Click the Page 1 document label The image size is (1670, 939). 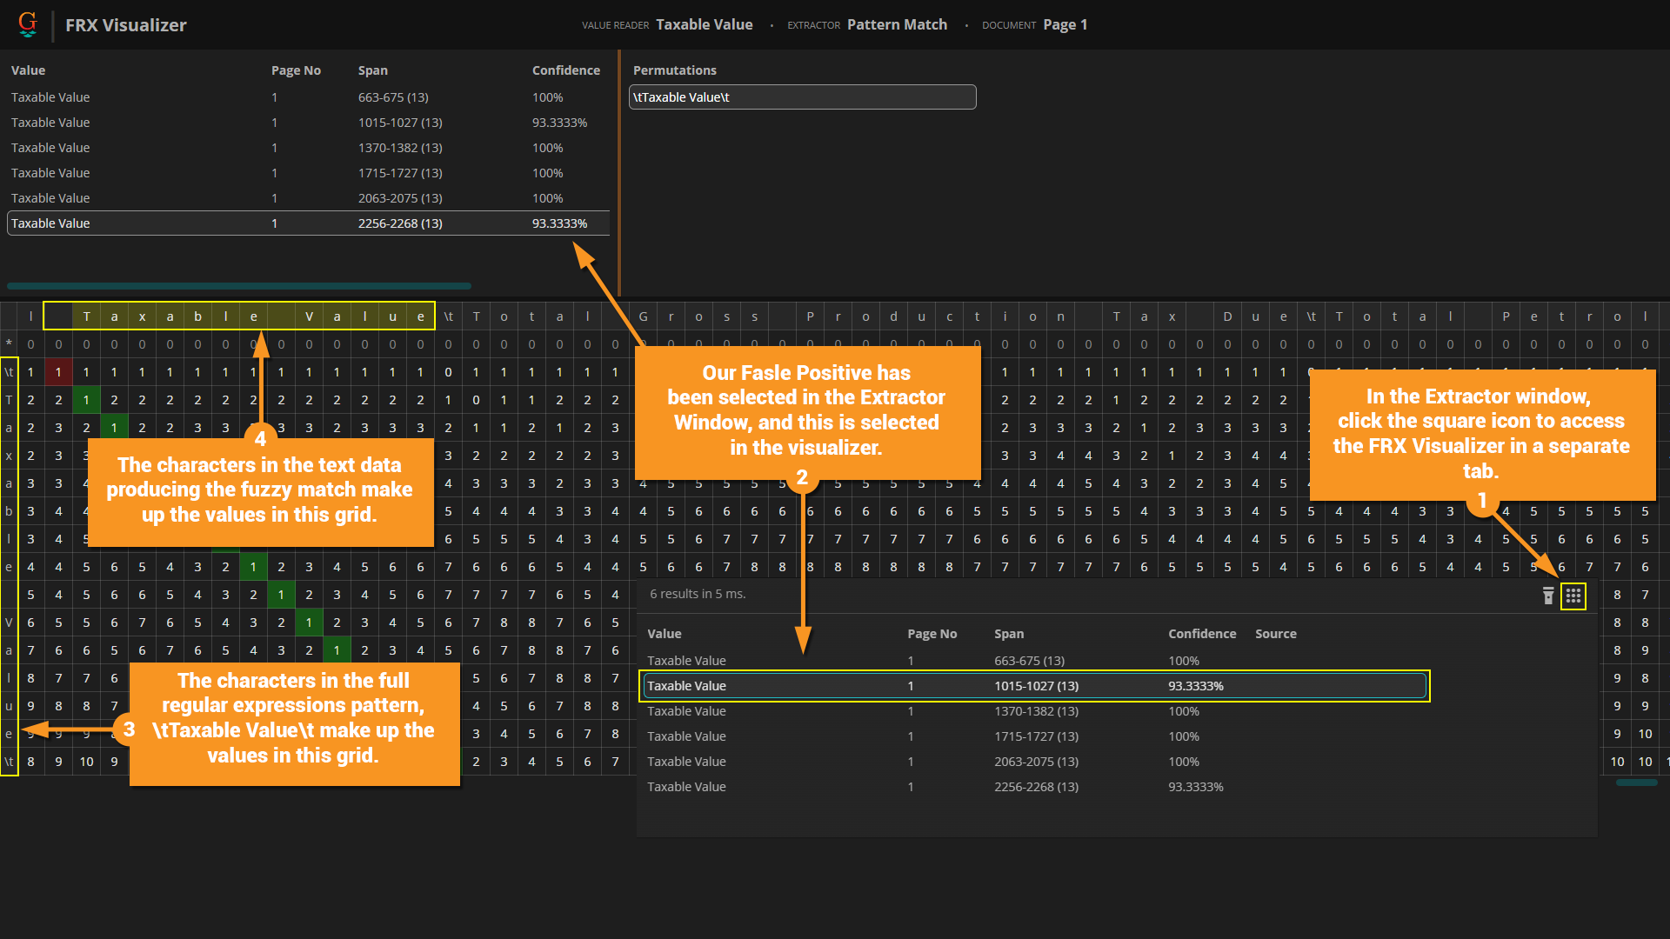[x=1065, y=24]
